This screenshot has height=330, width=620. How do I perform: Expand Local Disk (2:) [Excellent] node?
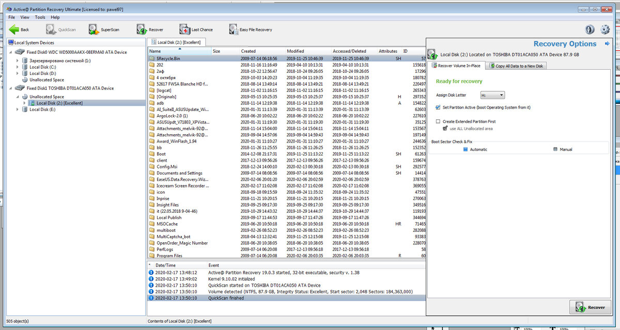(x=24, y=103)
